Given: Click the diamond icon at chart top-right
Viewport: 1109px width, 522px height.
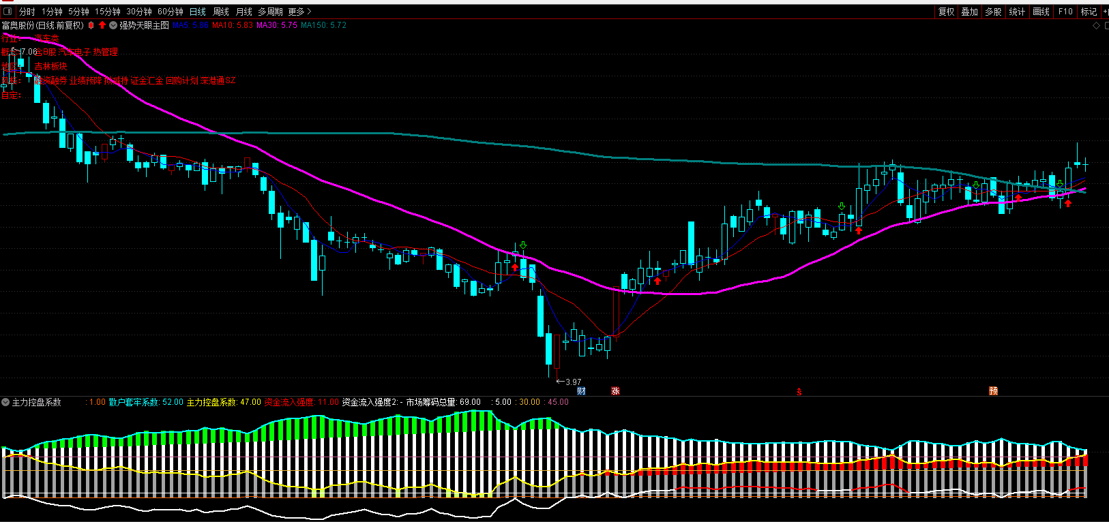Looking at the screenshot, I should point(1097,25).
